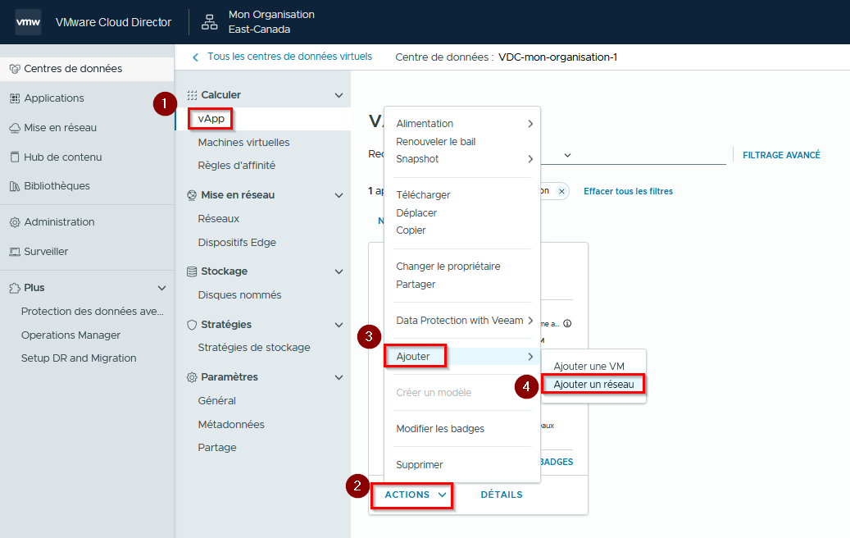850x538 pixels.
Task: Collapse the Plus group in left sidebar
Action: [x=161, y=288]
